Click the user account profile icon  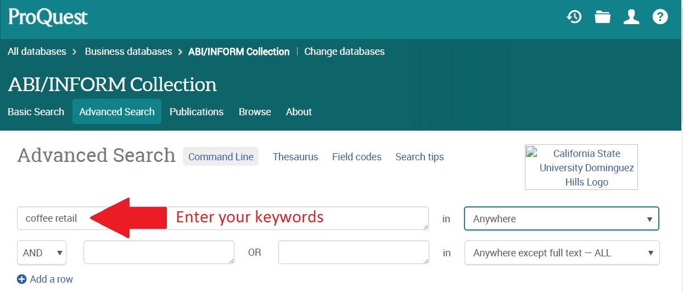(x=631, y=17)
